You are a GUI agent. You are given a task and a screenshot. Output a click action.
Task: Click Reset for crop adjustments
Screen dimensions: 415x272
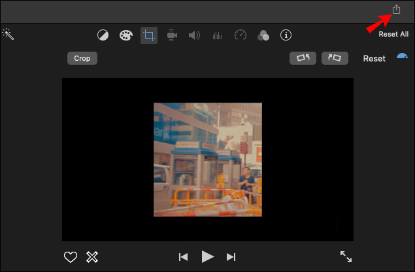click(374, 58)
